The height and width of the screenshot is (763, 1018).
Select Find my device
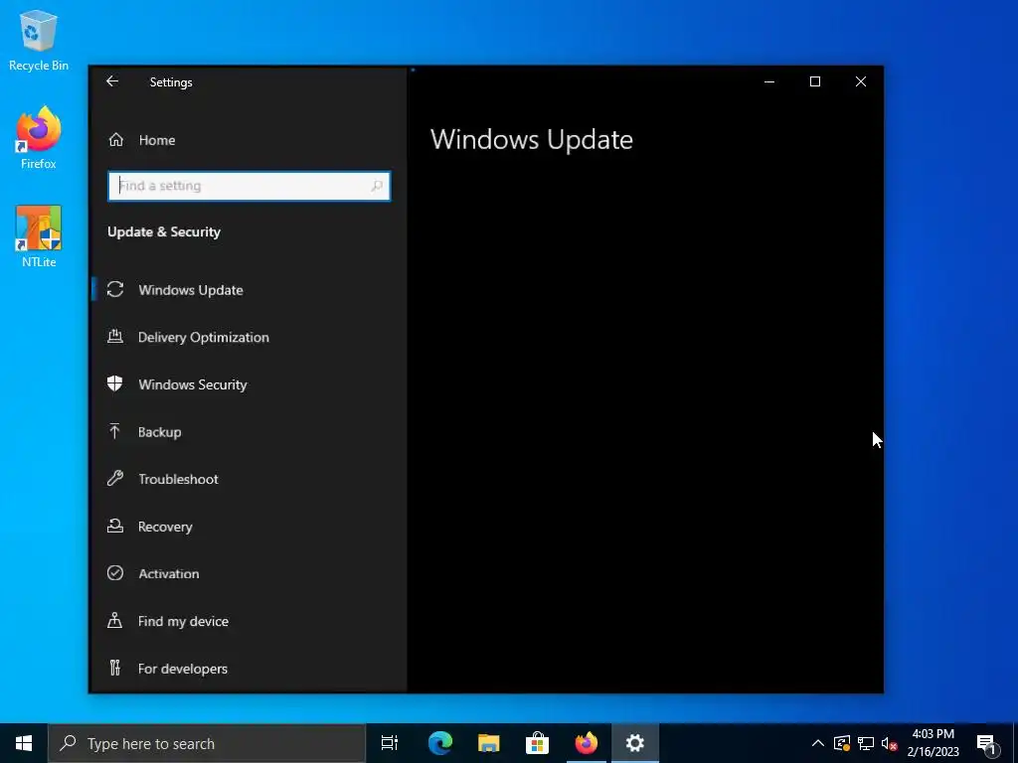(249, 622)
